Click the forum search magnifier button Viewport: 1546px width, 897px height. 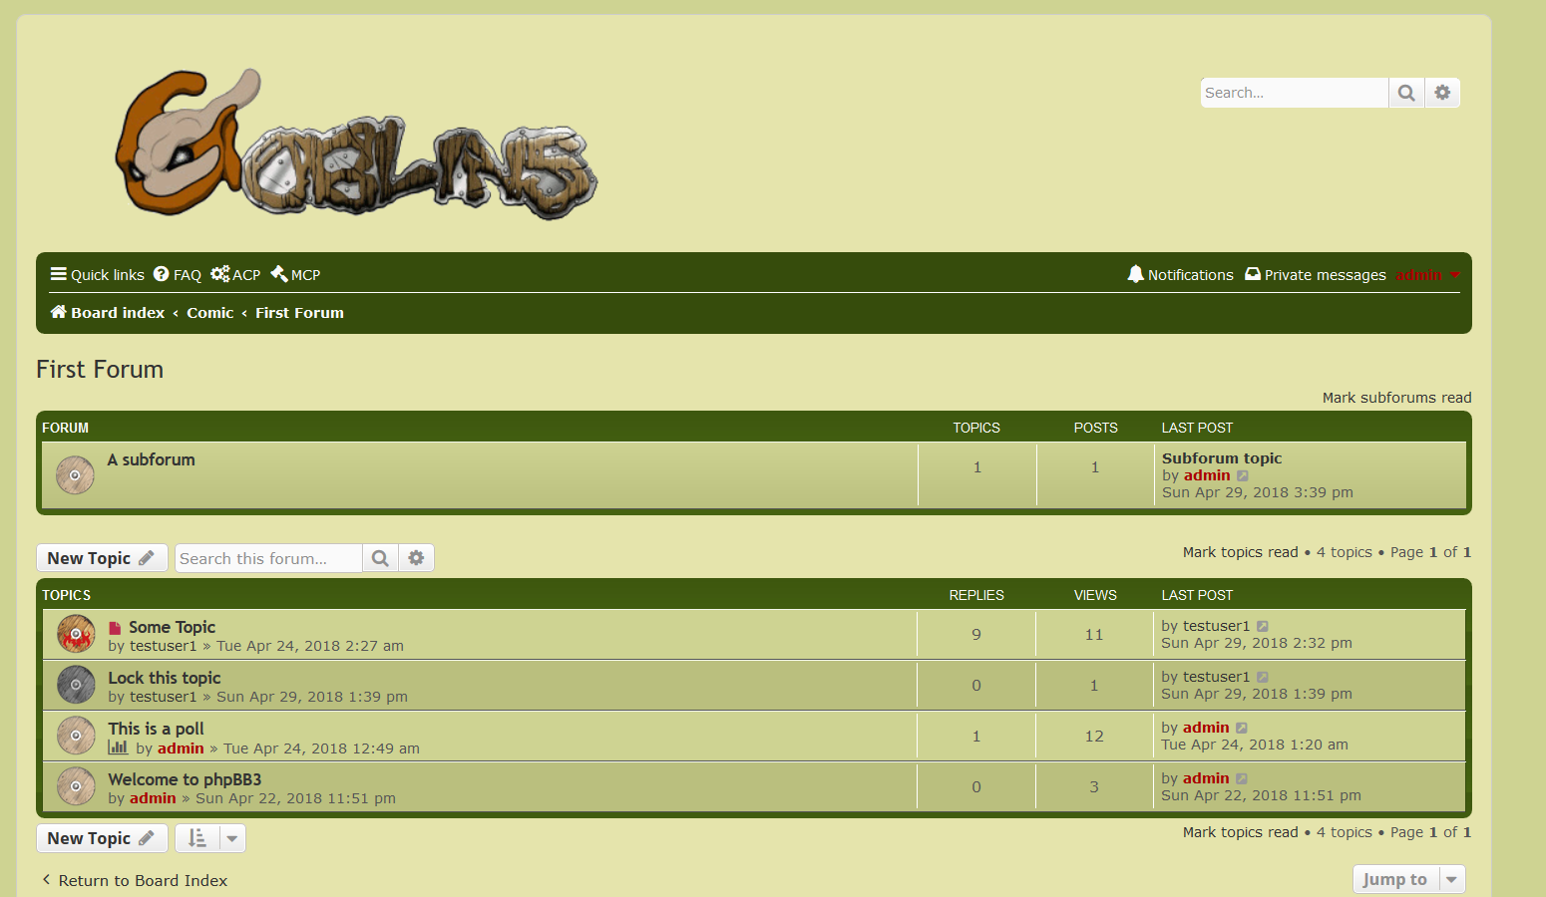380,558
